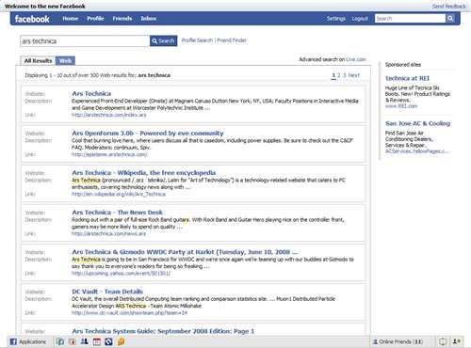471x348 pixels.
Task: Click 'Sponsored sites' heading text
Action: (403, 65)
